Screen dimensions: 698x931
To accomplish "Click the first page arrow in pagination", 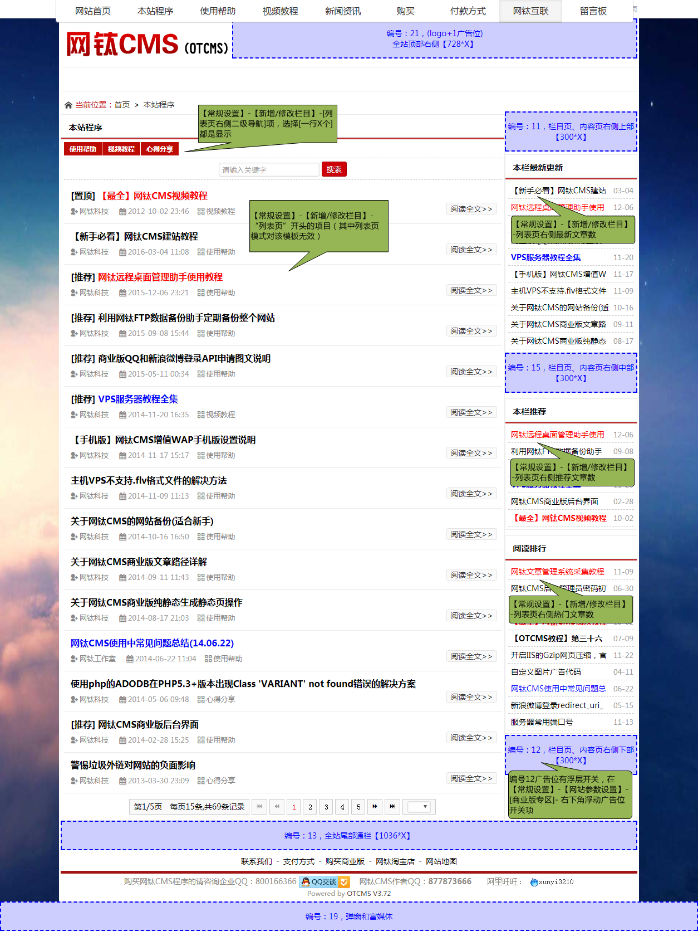I will coord(259,806).
